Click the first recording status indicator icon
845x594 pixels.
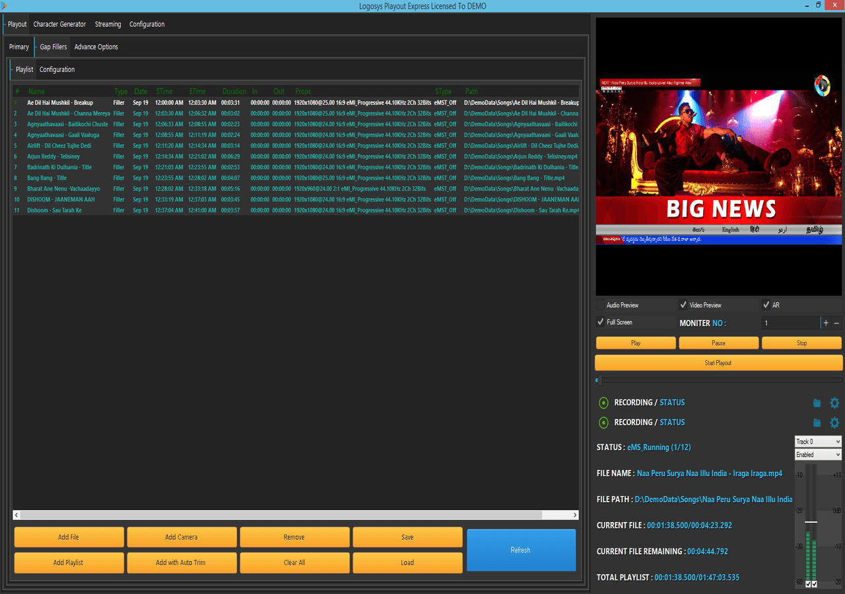click(603, 403)
